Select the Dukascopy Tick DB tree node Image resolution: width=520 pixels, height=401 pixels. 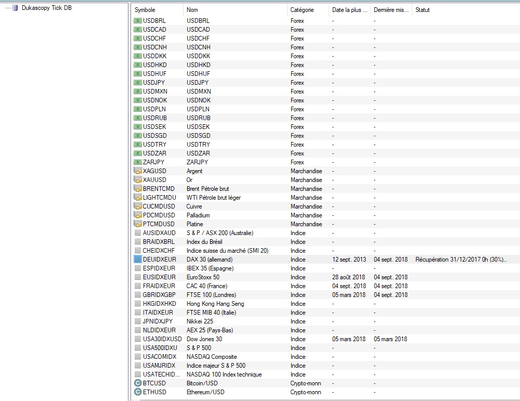click(46, 8)
